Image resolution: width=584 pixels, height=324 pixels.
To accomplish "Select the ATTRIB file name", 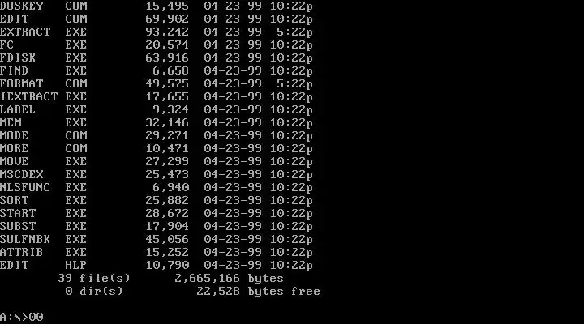I will 22,252.
